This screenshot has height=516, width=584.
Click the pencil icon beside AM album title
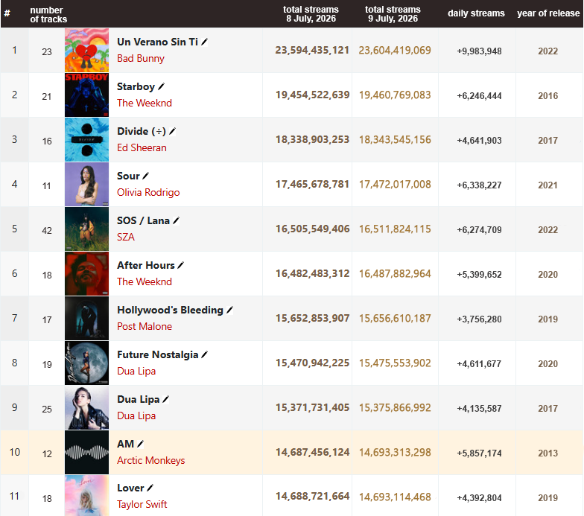pos(140,444)
